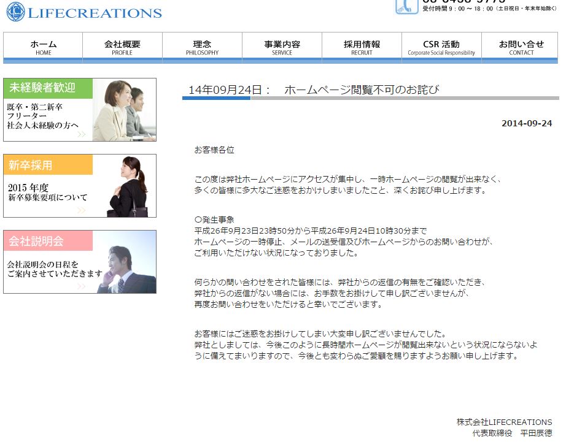This screenshot has height=447, width=566.
Task: Select 事業内容 SERVICE in the navigation bar
Action: click(282, 48)
